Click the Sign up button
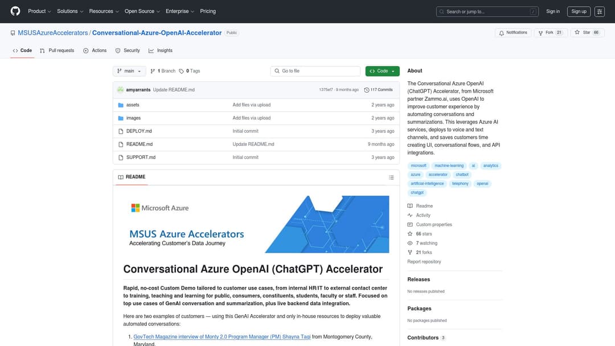Viewport: 615px width, 346px height. (579, 11)
